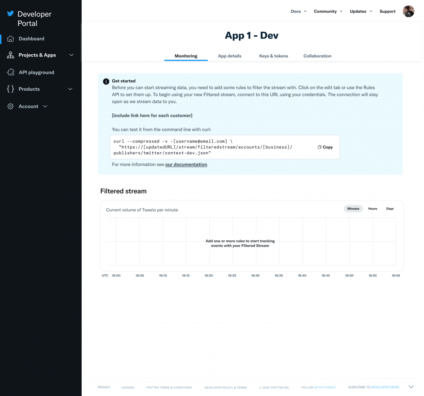Switch to the Monitoring tab
The width and height of the screenshot is (424, 396).
coord(186,56)
